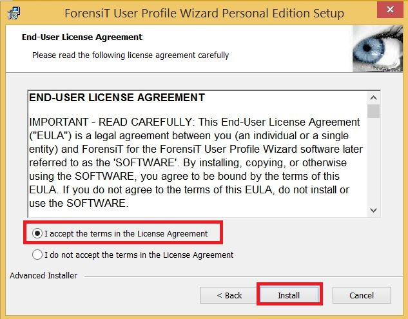Click the "I do not accept the terms" label
The image size is (408, 319).
pyautogui.click(x=139, y=255)
